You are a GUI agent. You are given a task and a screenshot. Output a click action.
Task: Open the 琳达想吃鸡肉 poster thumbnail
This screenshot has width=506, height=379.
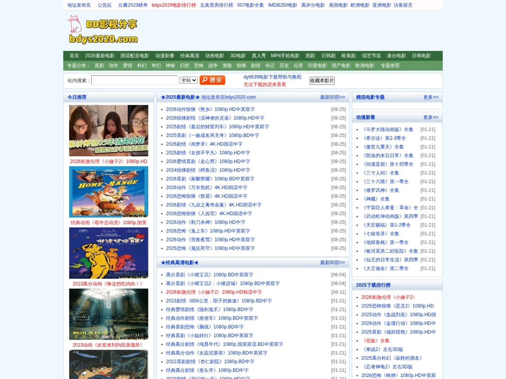coord(109,253)
